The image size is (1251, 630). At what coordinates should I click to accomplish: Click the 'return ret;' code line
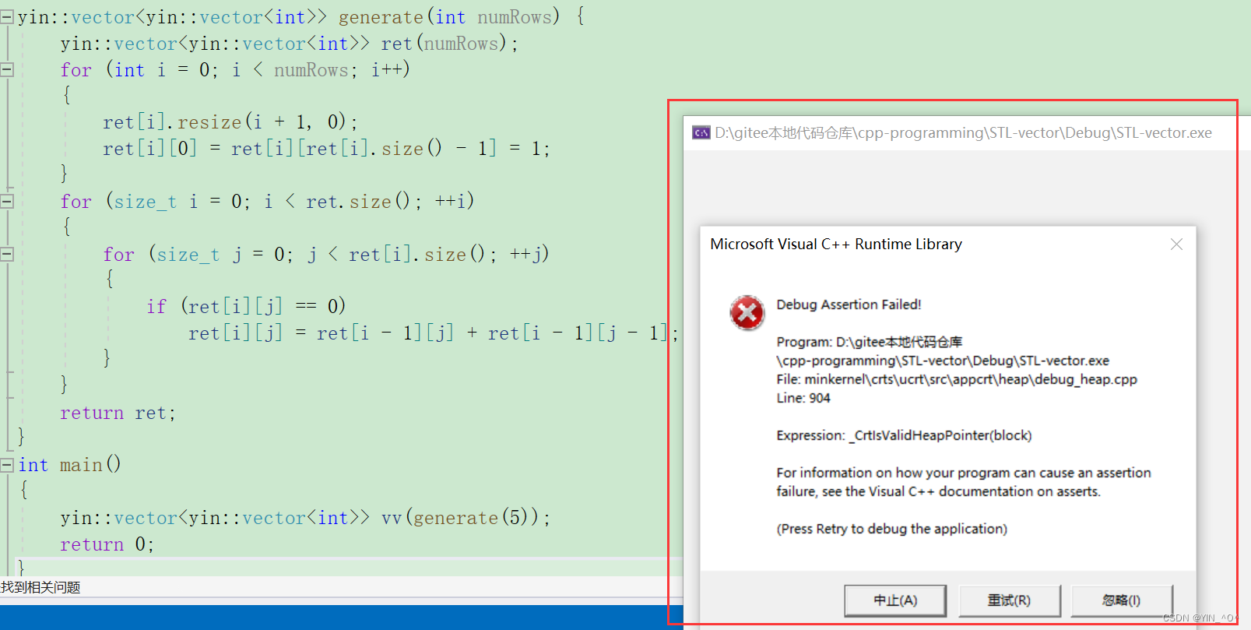[118, 413]
